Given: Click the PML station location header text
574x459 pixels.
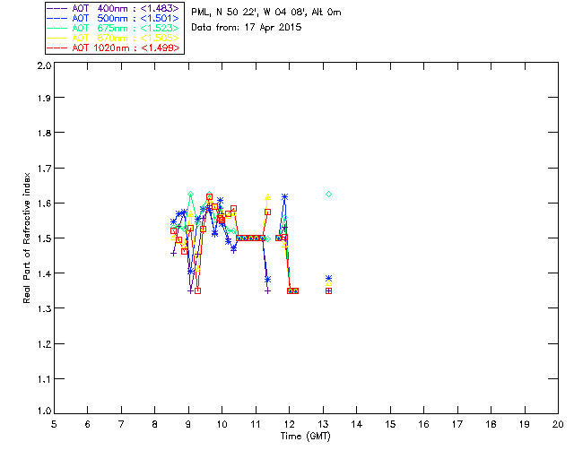Looking at the screenshot, I should 266,13.
